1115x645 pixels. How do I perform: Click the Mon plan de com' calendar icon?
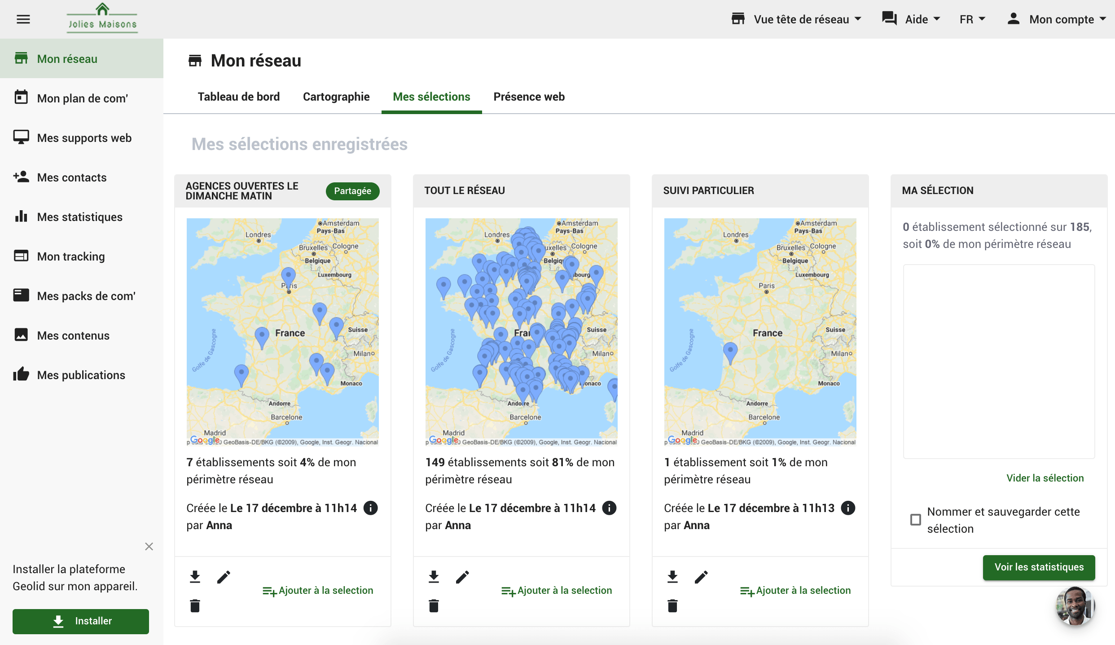(x=22, y=97)
